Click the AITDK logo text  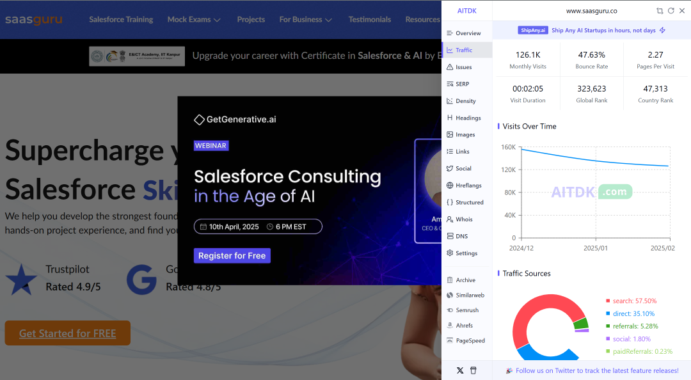[x=466, y=11]
